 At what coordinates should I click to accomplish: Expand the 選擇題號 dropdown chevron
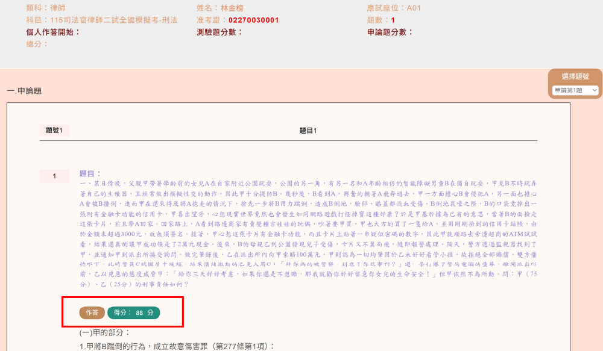pyautogui.click(x=593, y=89)
